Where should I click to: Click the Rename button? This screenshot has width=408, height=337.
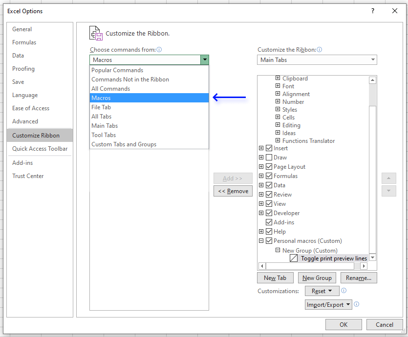point(359,278)
